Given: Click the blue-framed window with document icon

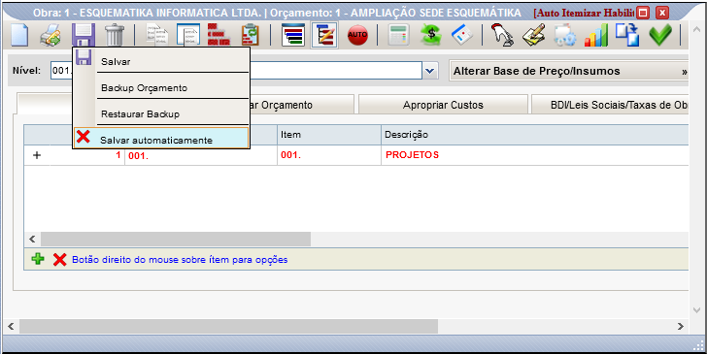Looking at the screenshot, I should [x=188, y=35].
